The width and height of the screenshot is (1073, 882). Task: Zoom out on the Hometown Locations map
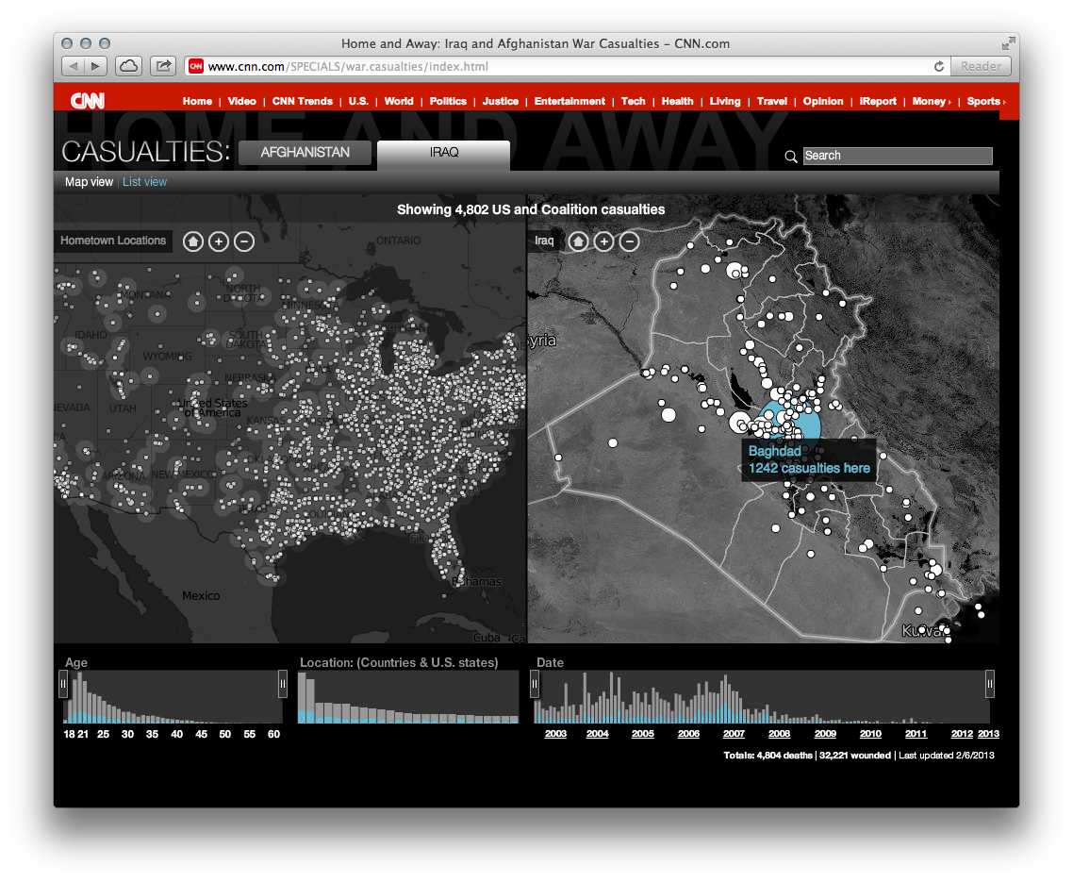click(x=243, y=241)
